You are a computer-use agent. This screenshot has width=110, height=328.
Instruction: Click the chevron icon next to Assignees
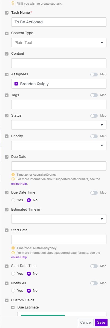click(7, 75)
